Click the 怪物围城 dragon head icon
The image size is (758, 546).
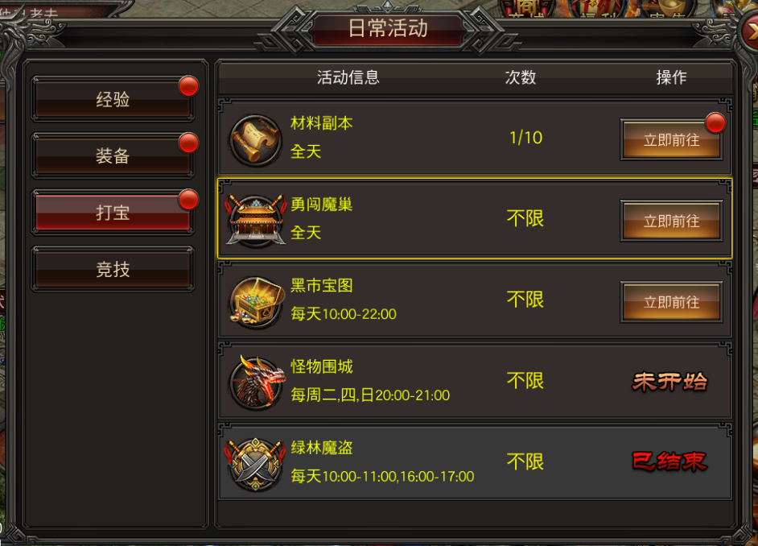pos(257,383)
